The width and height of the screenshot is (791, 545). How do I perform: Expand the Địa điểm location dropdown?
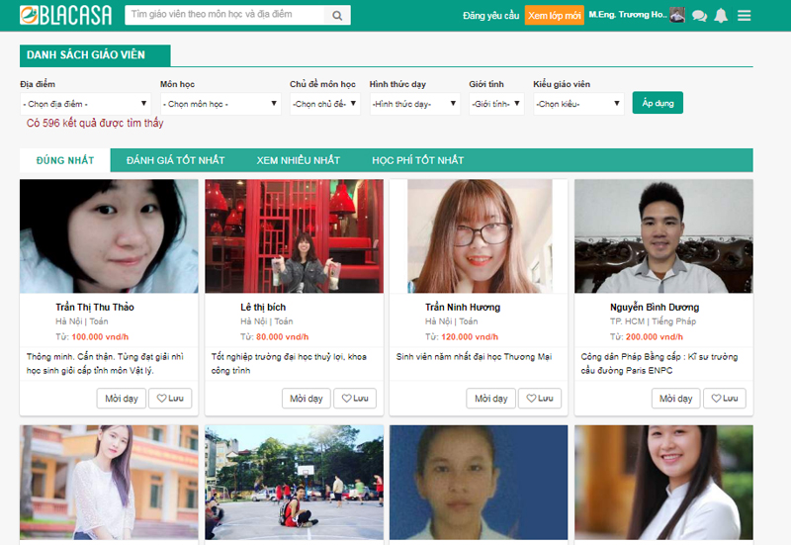tap(85, 104)
